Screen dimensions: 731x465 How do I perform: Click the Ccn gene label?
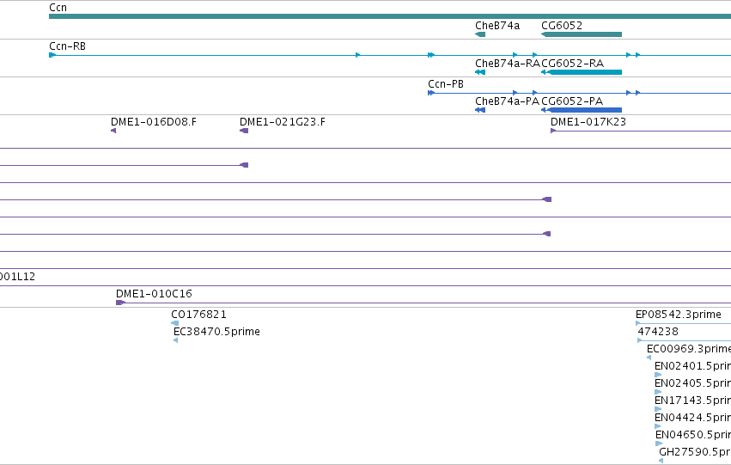(58, 8)
